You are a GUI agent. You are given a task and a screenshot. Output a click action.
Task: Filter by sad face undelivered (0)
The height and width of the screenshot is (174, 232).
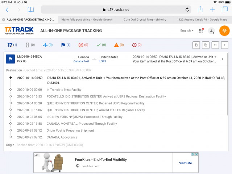coord(83,45)
